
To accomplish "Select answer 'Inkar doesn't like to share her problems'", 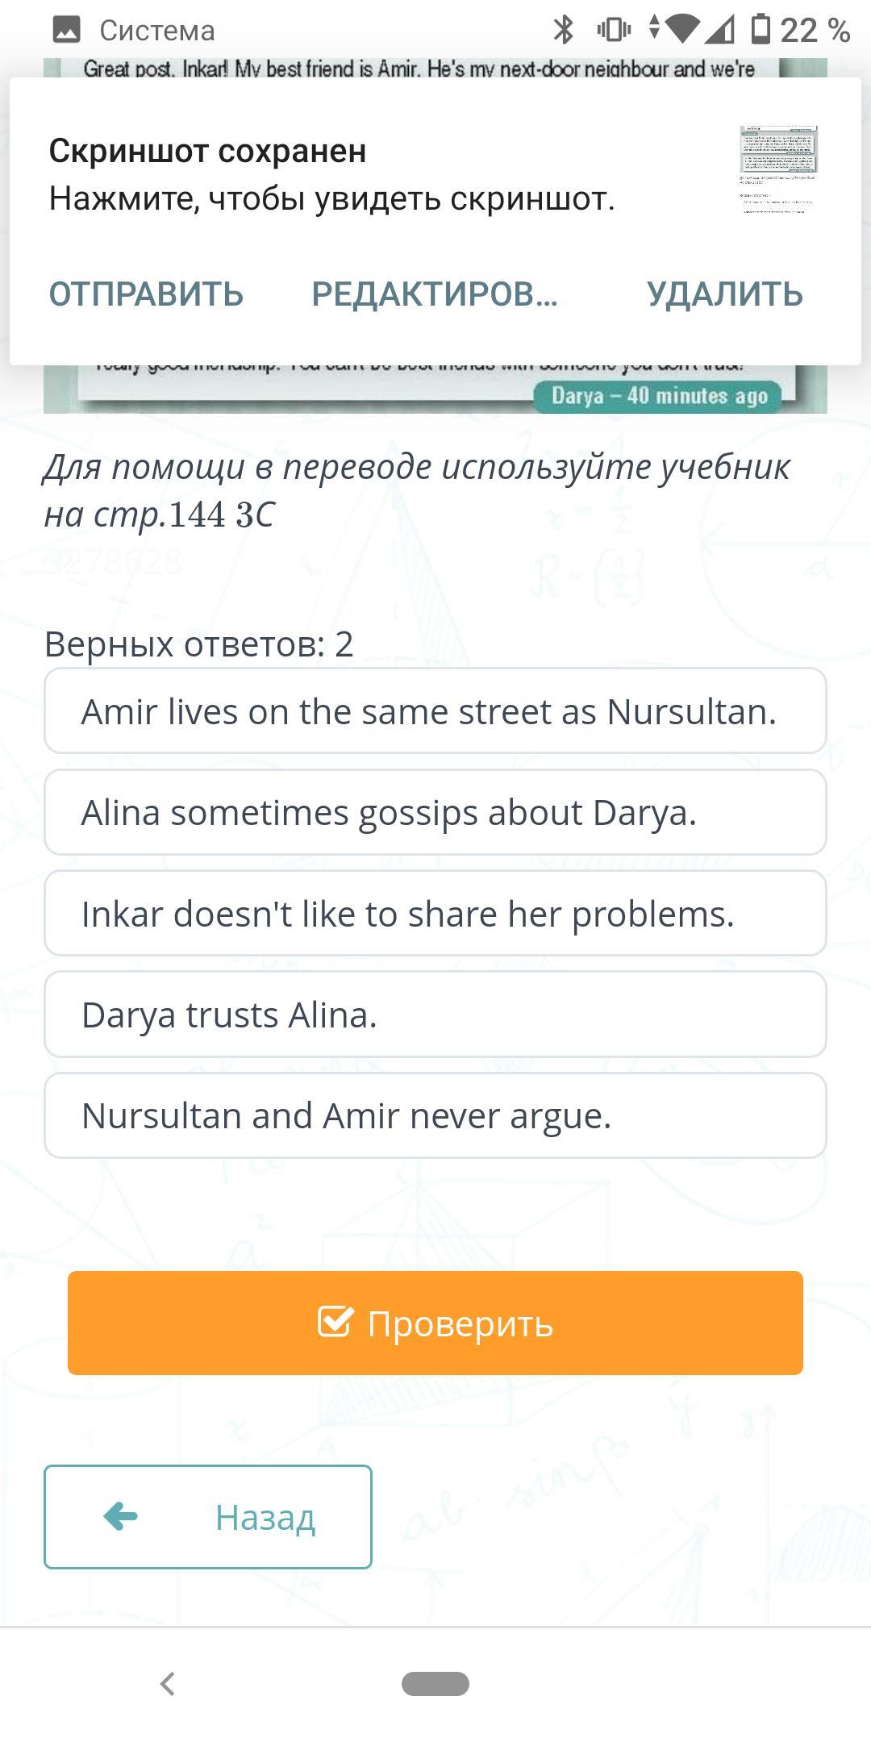I will click(x=435, y=914).
